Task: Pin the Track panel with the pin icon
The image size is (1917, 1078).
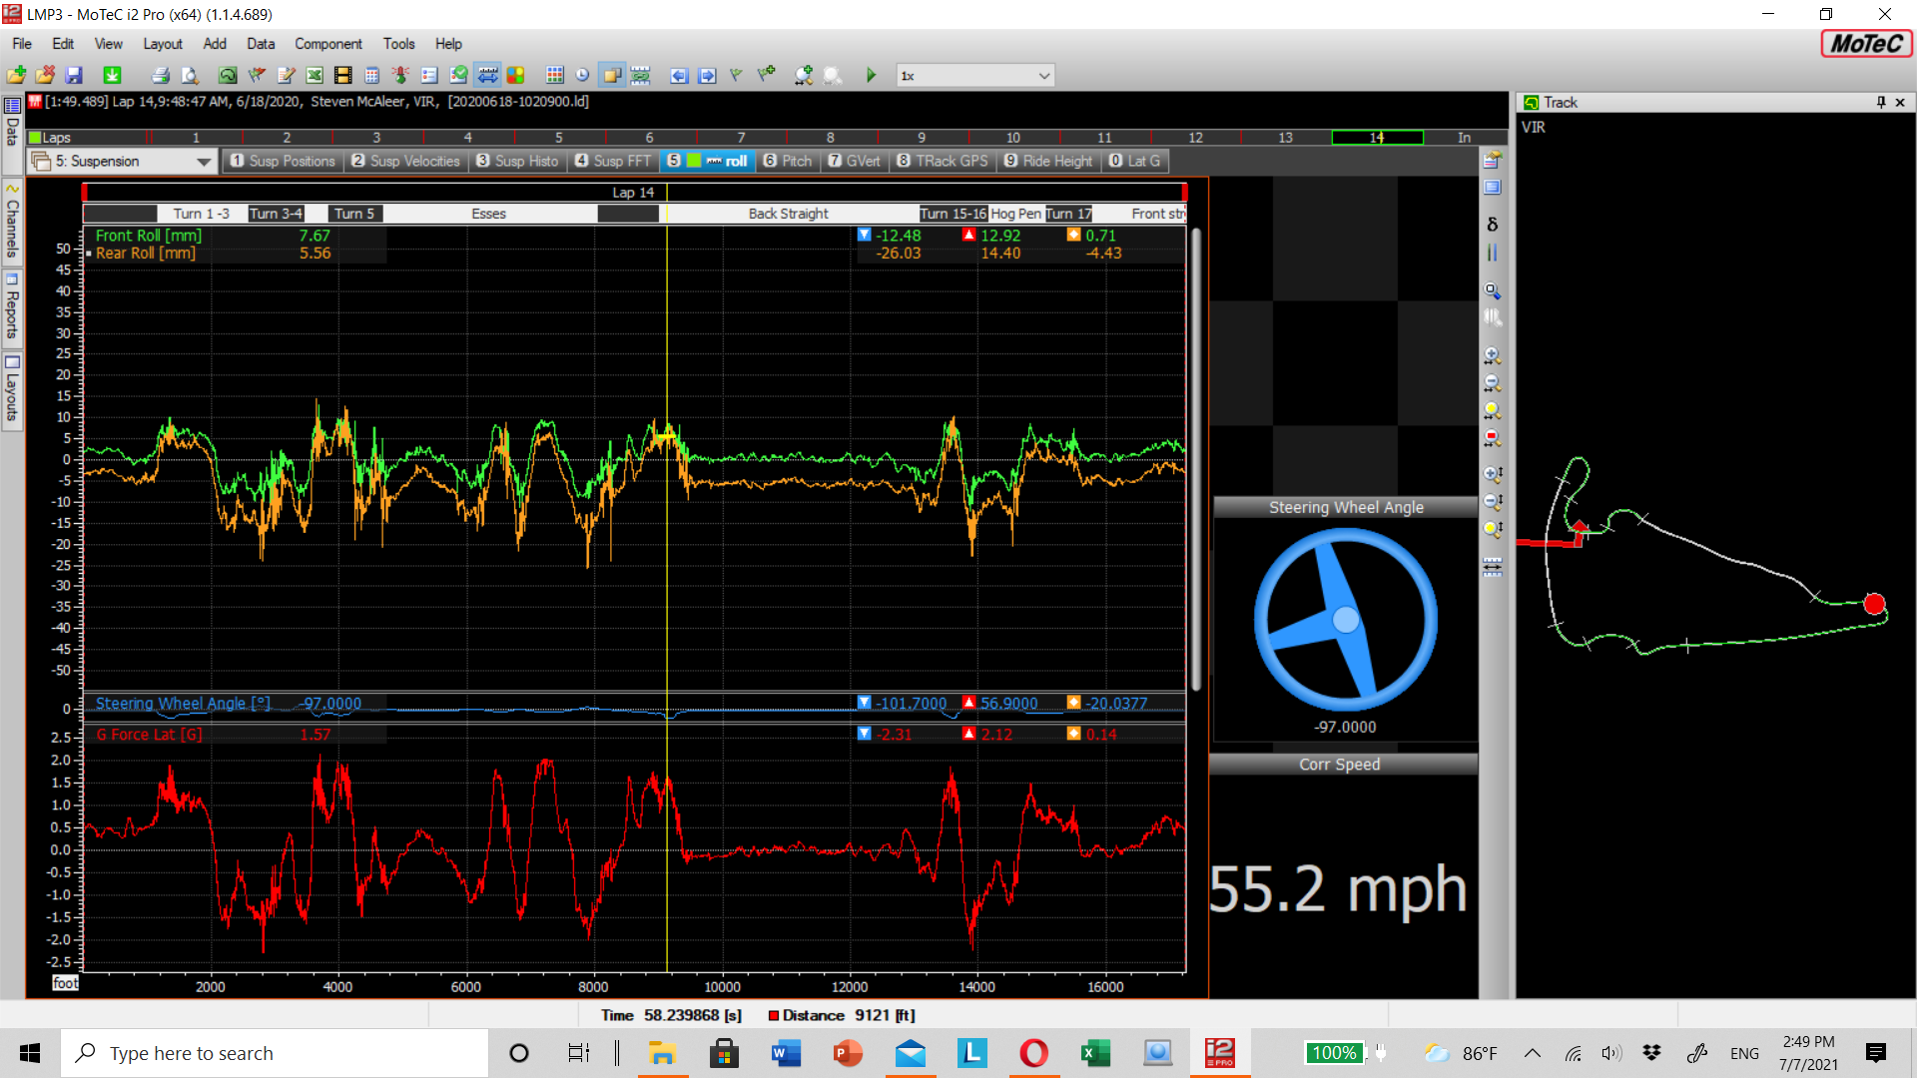Action: pos(1881,102)
